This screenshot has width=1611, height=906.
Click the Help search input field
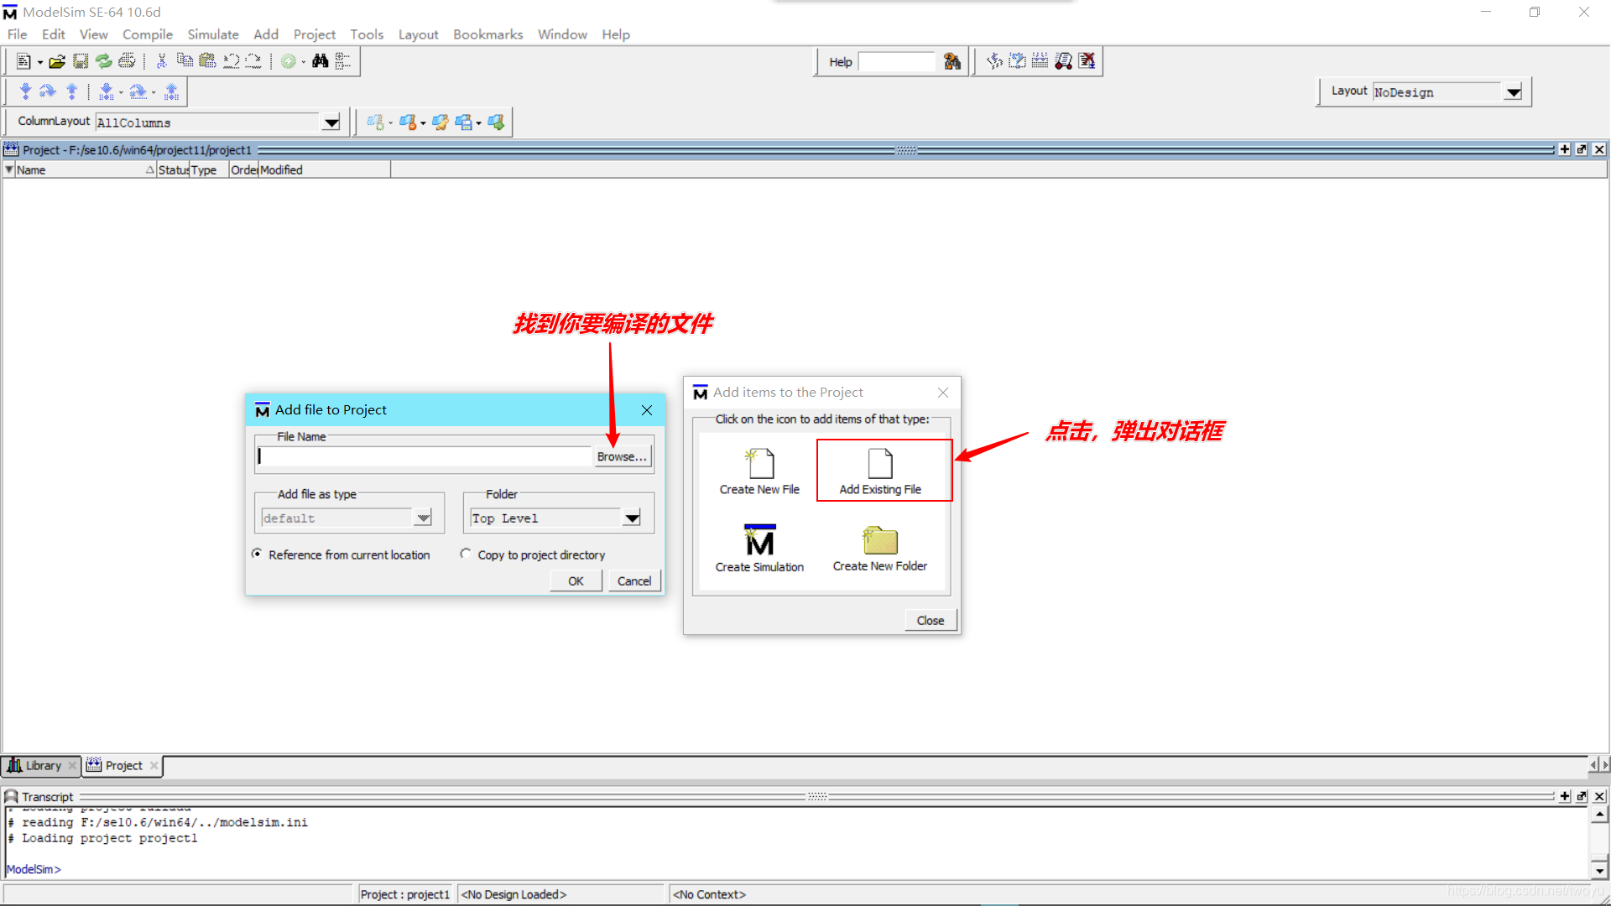(x=896, y=61)
